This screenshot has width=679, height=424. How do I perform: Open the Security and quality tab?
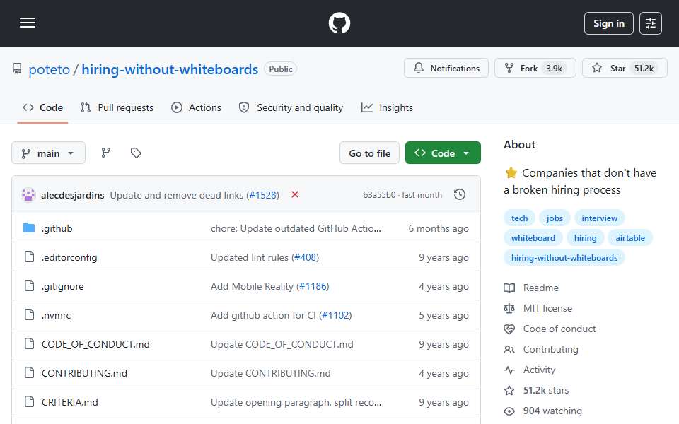291,107
